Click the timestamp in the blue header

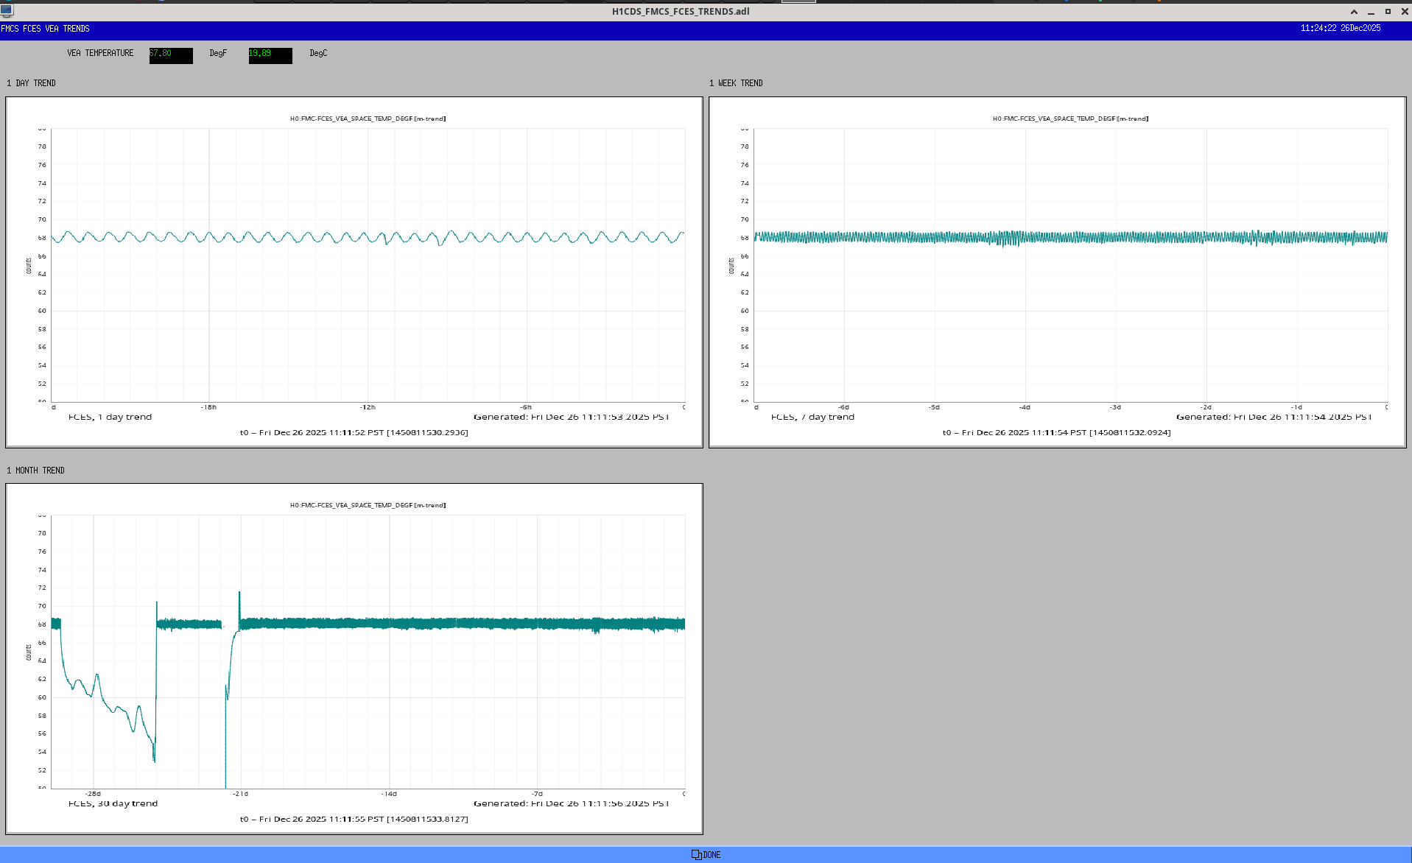1340,28
